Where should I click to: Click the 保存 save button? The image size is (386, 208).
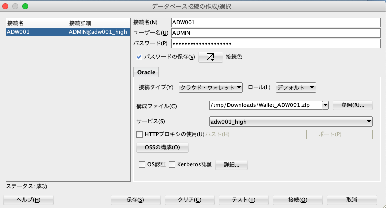point(135,200)
